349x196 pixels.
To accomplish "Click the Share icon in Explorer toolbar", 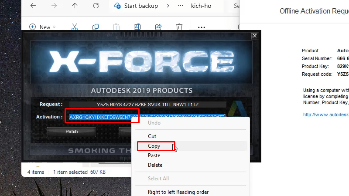I will tap(158, 27).
